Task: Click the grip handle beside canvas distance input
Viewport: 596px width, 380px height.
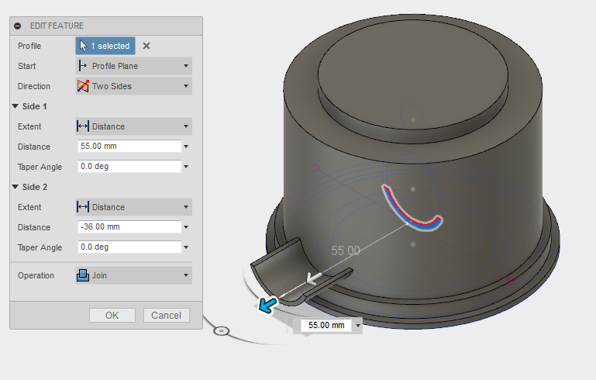Action: click(x=287, y=326)
